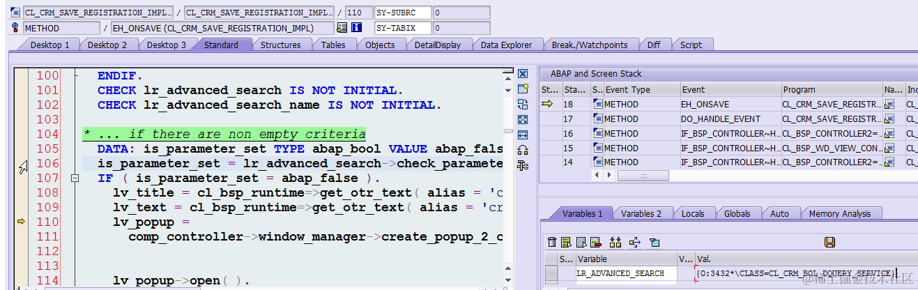Click the yellow arrow in stack row 18

pyautogui.click(x=547, y=104)
